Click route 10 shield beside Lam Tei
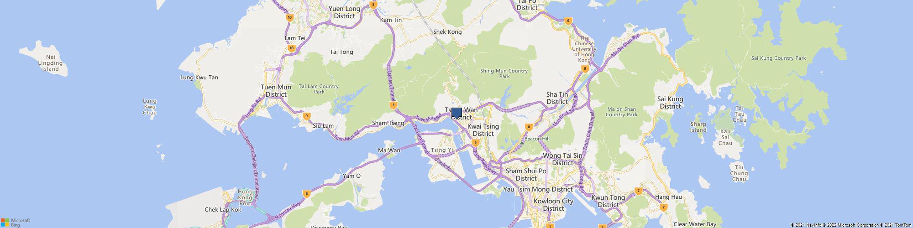This screenshot has width=913, height=228. 291,48
